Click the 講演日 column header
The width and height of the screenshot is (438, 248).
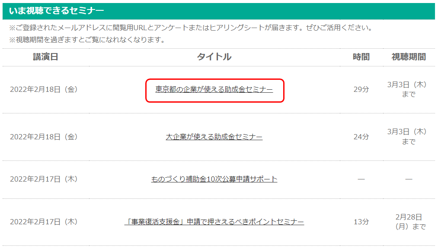point(45,57)
